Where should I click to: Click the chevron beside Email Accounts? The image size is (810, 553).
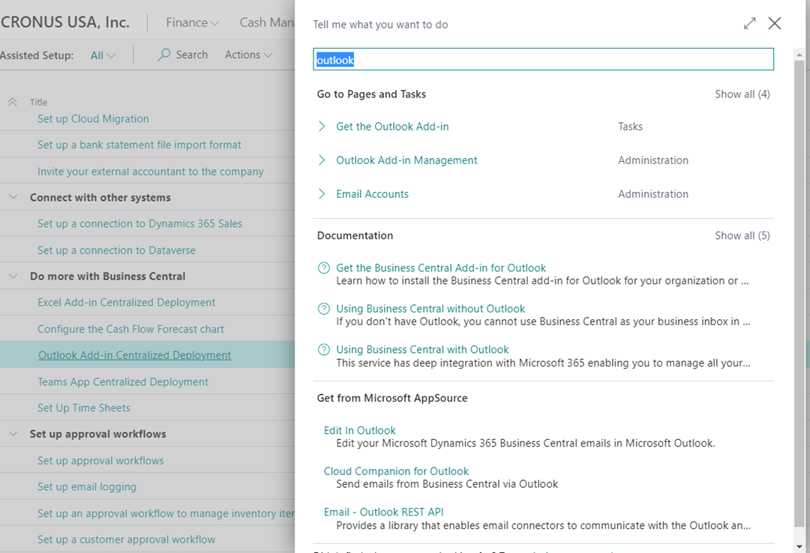point(322,194)
